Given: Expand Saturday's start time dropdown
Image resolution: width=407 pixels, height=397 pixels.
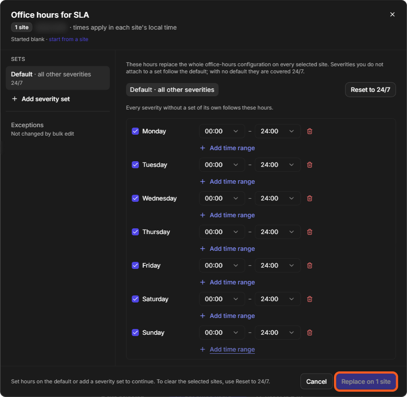Looking at the screenshot, I should [x=222, y=299].
